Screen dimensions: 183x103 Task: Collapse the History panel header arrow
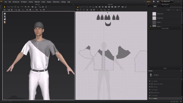click(x=149, y=68)
